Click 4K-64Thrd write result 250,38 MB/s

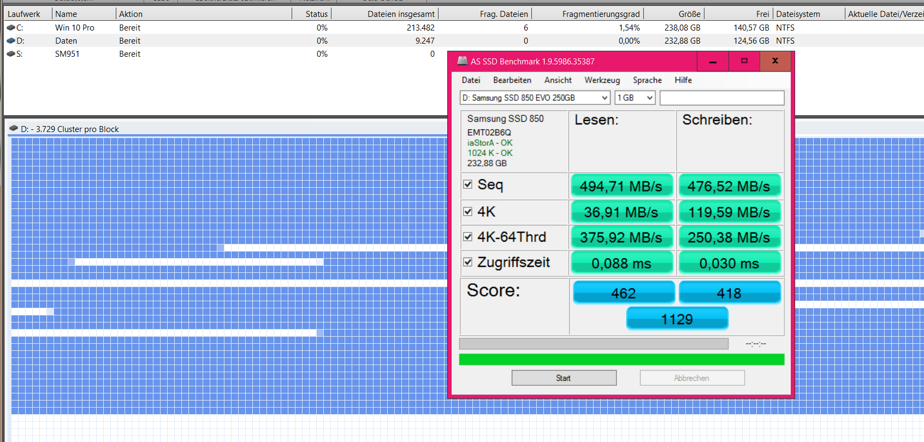click(729, 237)
